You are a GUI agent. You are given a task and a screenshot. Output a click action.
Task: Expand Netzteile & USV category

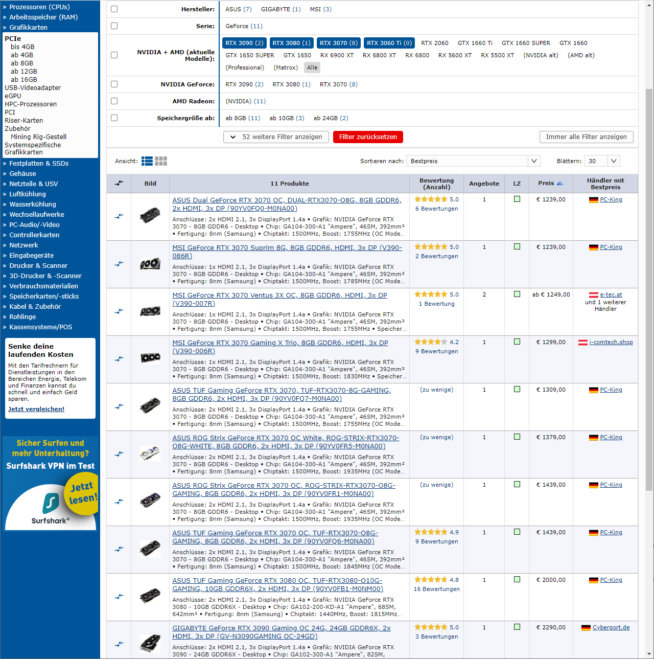coord(34,184)
